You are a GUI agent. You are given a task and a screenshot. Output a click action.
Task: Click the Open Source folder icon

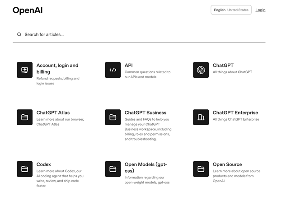[201, 169]
